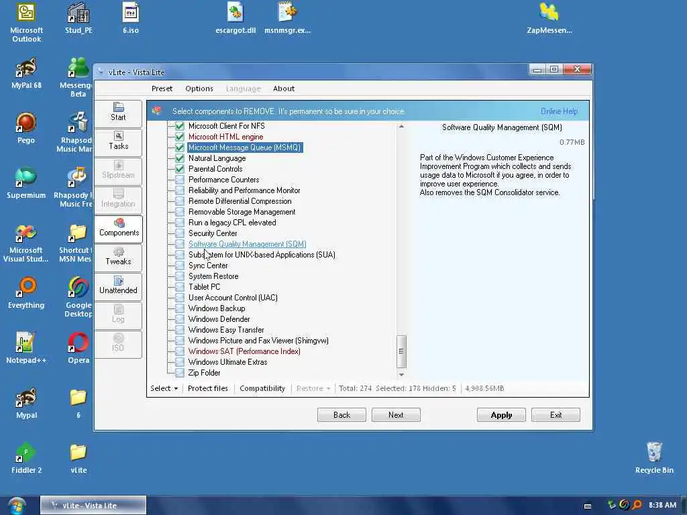Click the component list scrollbar thumb
This screenshot has height=515, width=687.
click(401, 351)
